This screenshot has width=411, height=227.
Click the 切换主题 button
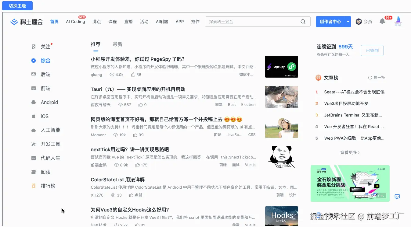(17, 6)
